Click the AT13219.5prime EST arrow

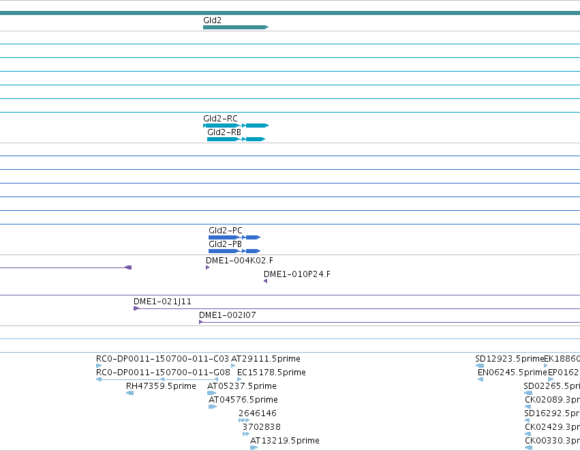coord(254,448)
